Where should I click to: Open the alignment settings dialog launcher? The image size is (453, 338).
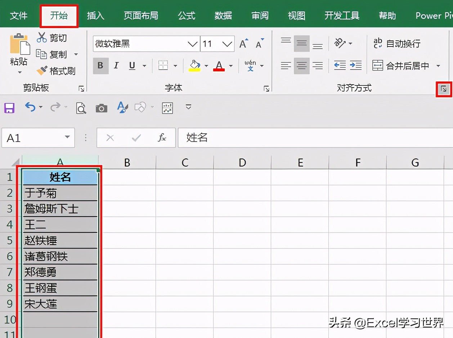point(444,89)
